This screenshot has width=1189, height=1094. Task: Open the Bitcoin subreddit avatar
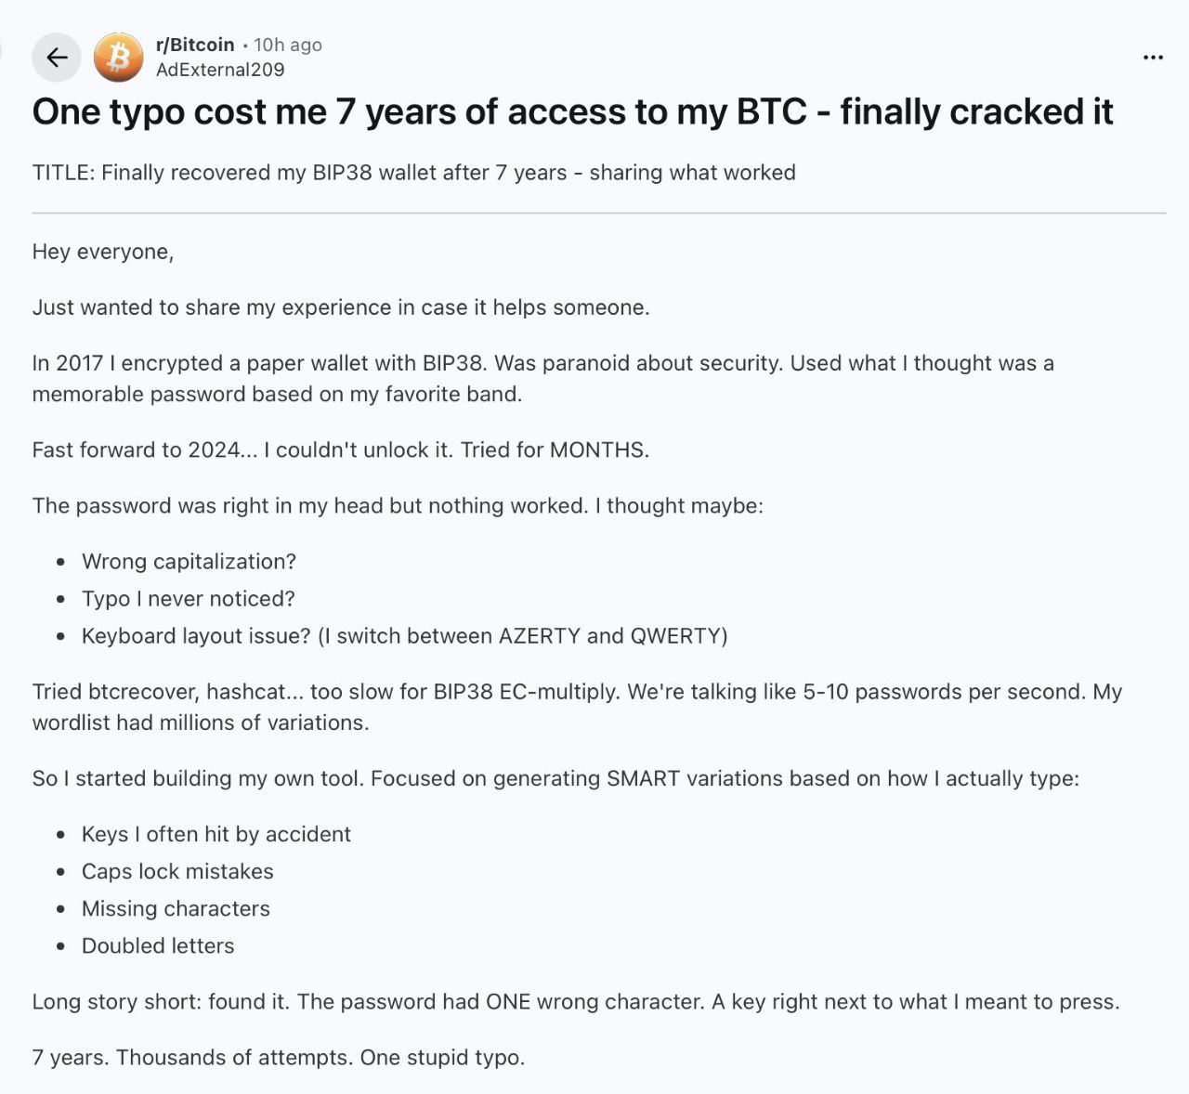[x=119, y=58]
